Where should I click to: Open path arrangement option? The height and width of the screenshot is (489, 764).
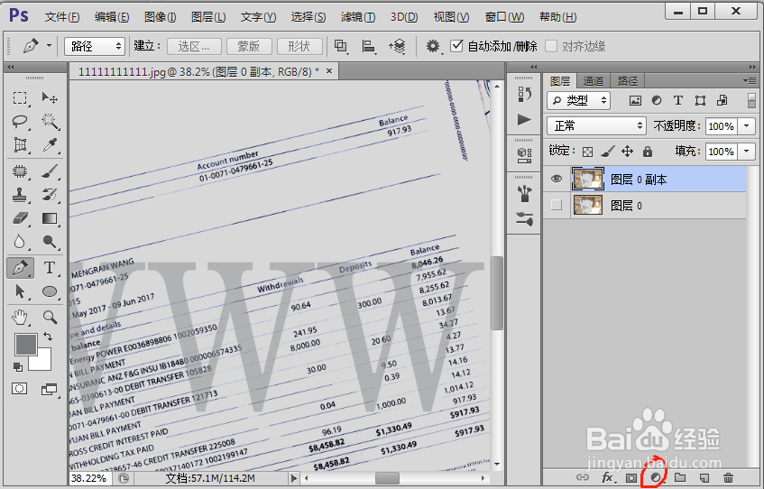coord(397,46)
